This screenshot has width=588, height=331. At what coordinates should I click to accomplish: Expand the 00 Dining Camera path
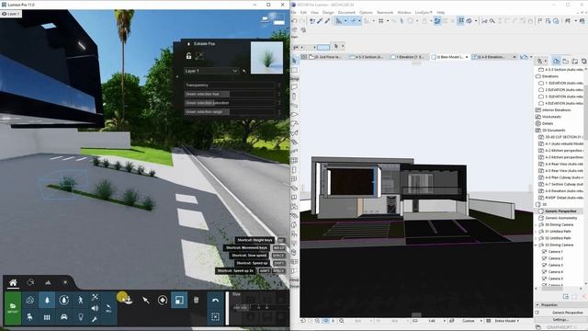click(x=536, y=224)
